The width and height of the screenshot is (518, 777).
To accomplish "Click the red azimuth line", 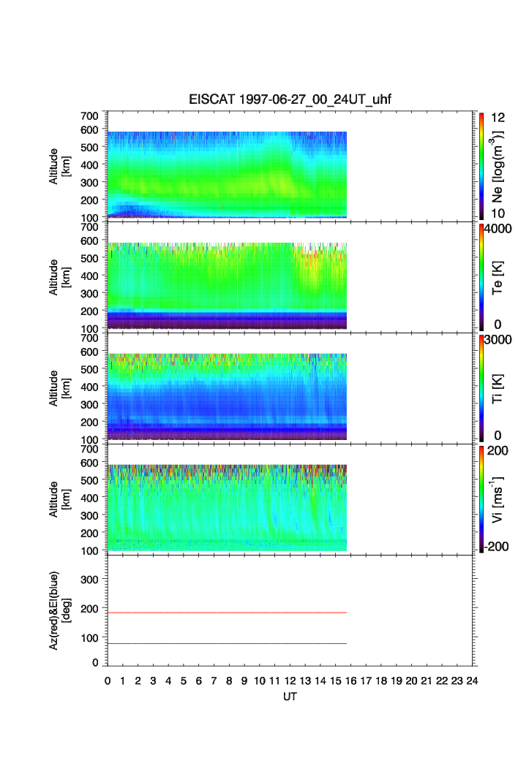I will [x=228, y=613].
